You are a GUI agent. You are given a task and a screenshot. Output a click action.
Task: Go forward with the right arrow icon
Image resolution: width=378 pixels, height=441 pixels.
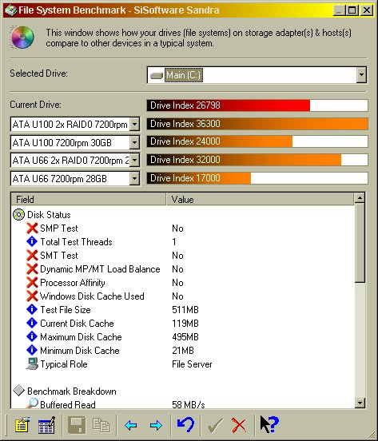tap(156, 425)
